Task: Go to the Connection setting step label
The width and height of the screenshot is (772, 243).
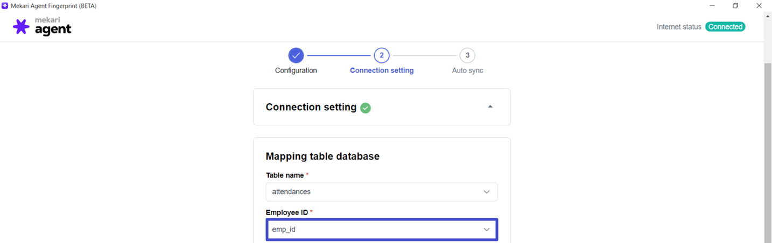Action: [x=381, y=70]
